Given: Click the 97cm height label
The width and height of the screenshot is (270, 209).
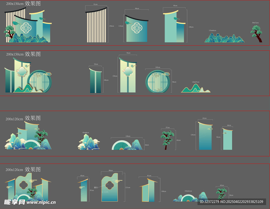Looking at the screenshot, I should click(92, 190).
